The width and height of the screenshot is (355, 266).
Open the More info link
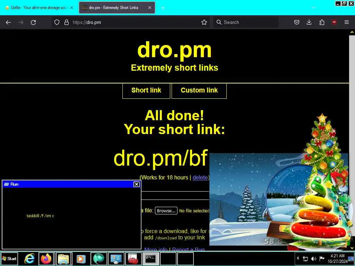tap(156, 249)
